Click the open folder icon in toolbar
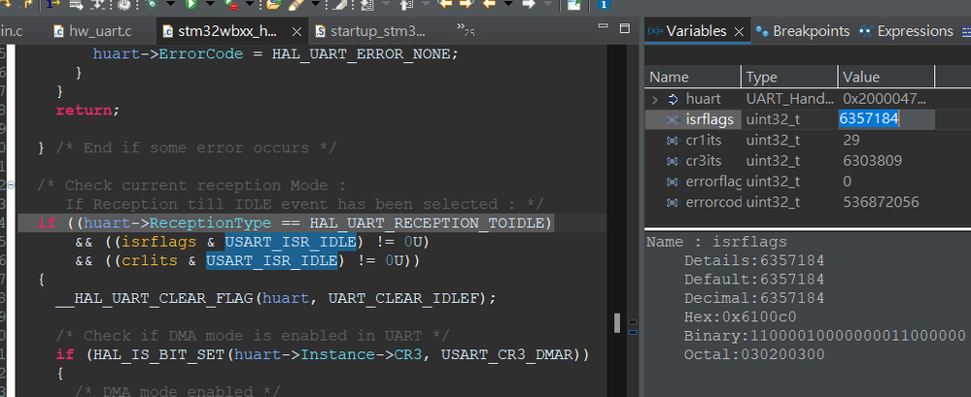 pos(274,4)
